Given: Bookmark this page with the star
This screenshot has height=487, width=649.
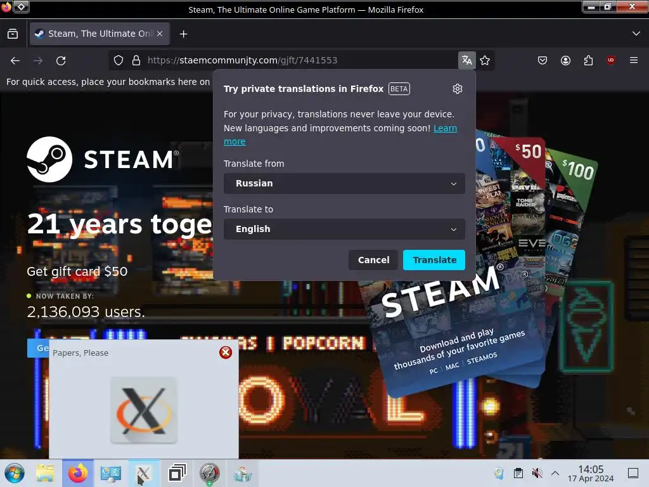Looking at the screenshot, I should 485,60.
